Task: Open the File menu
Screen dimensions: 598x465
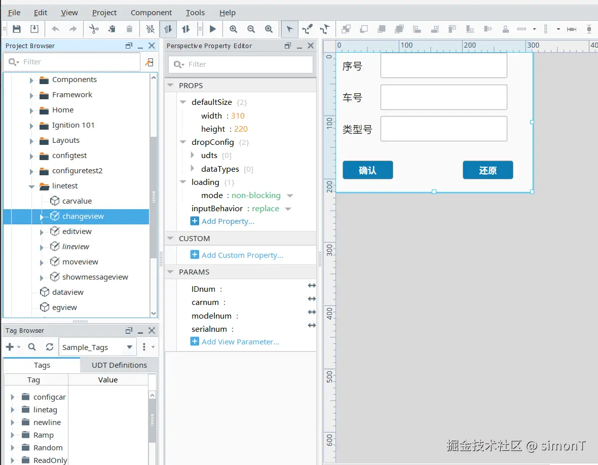Action: [14, 13]
